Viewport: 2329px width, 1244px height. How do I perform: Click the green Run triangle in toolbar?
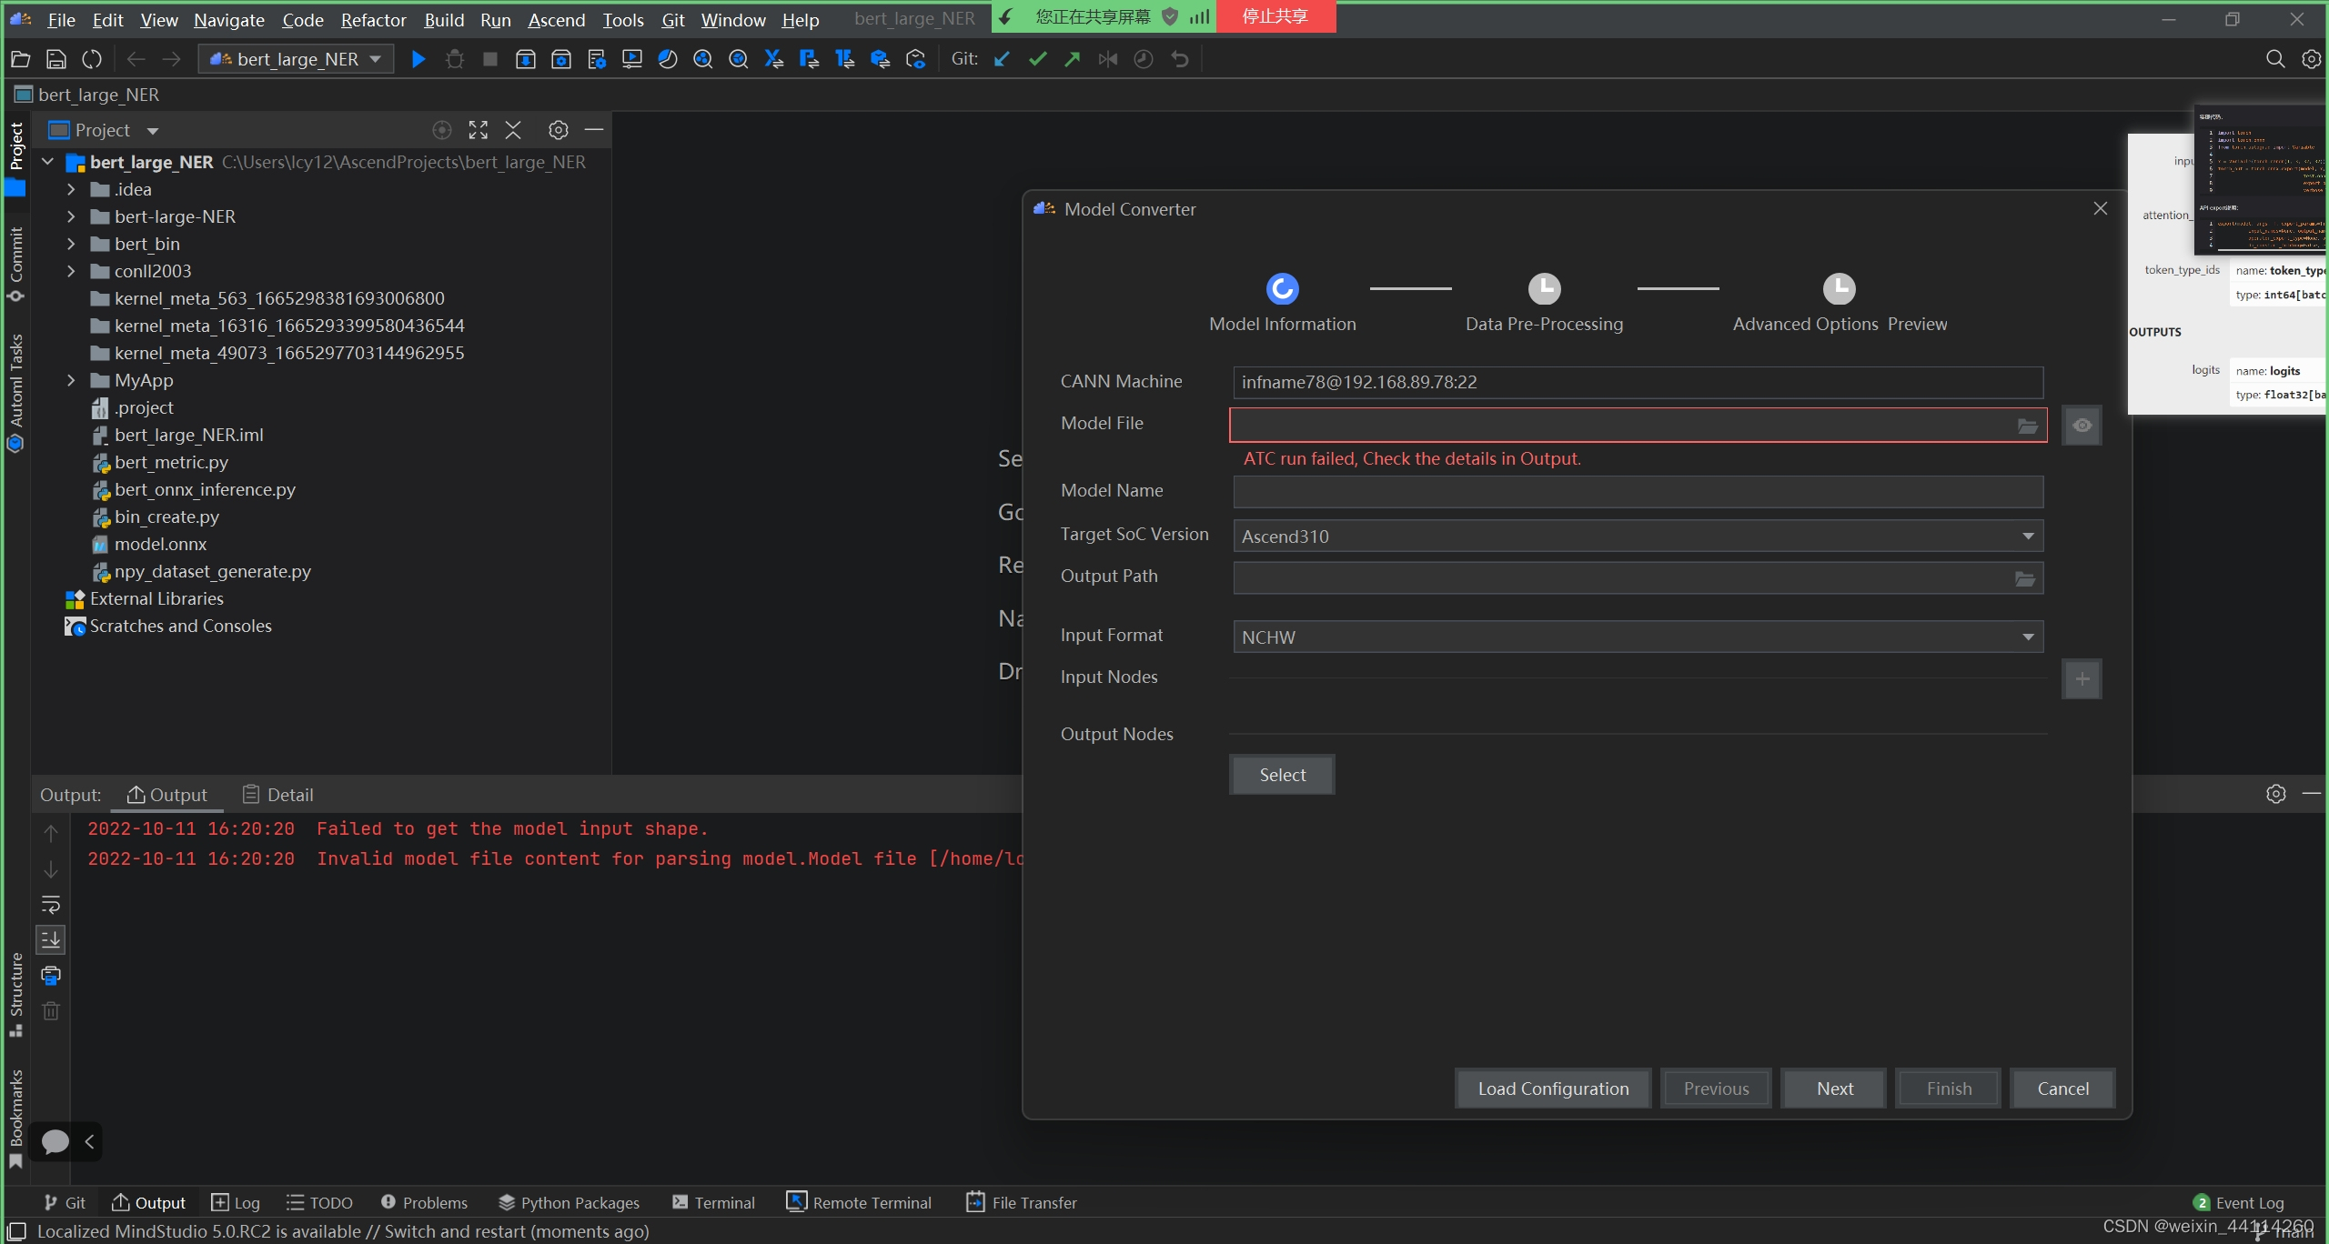click(418, 60)
